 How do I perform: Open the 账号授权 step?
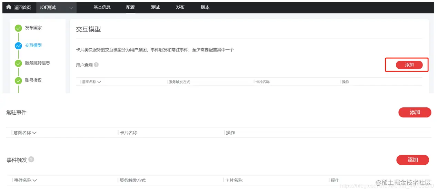[x=33, y=80]
